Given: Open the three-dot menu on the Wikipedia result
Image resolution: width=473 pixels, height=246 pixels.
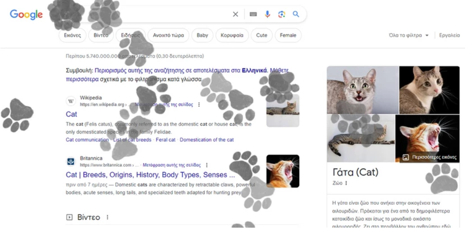Looking at the screenshot, I should click(199, 105).
